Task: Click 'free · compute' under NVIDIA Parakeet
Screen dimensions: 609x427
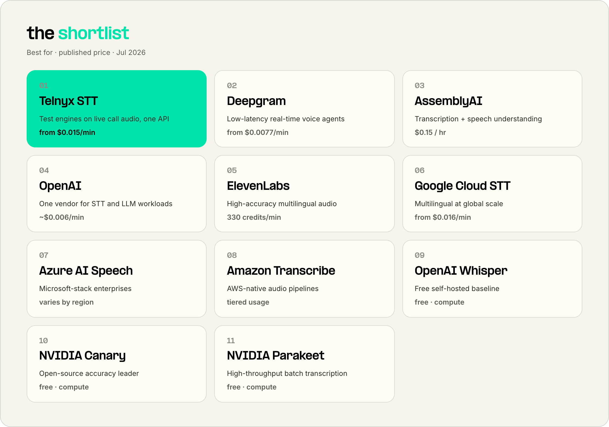Action: tap(252, 387)
